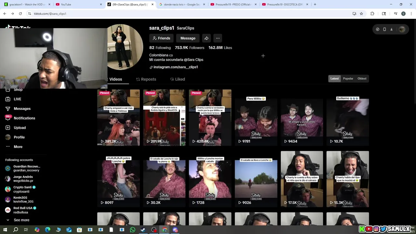This screenshot has height=234, width=416.
Task: Share sara_clips1 profile via arrow icon
Action: pyautogui.click(x=206, y=38)
